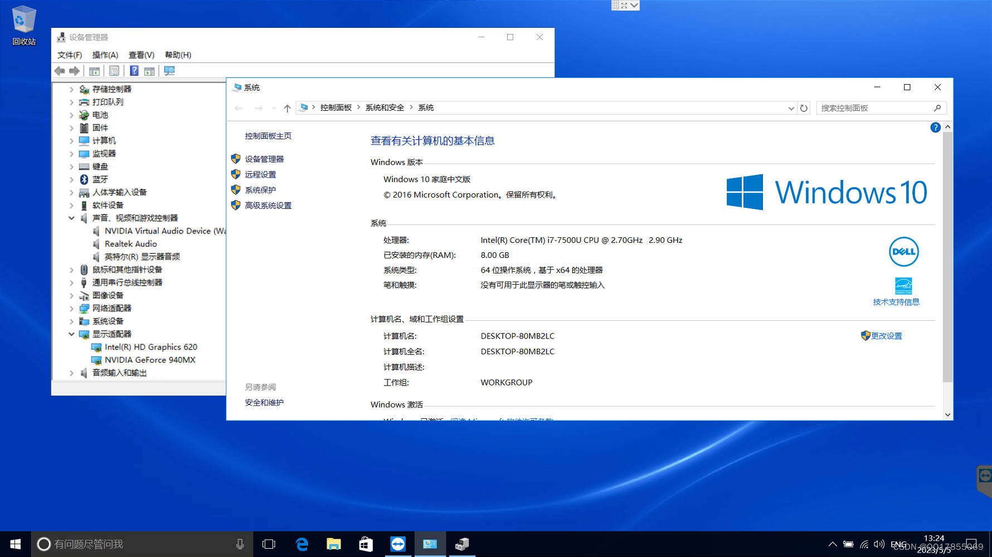Open File Explorer from the taskbar
992x557 pixels.
pyautogui.click(x=334, y=544)
